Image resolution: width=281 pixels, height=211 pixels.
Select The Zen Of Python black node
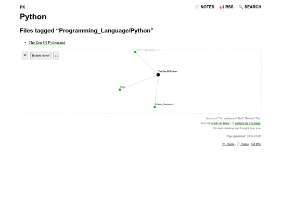coord(158,75)
